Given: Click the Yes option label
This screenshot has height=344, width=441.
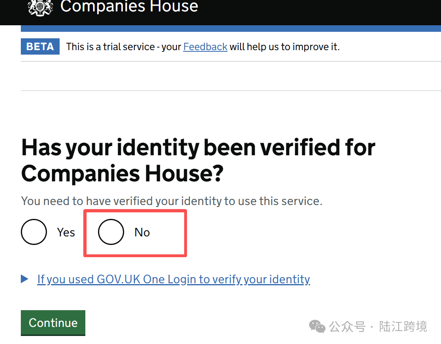Looking at the screenshot, I should pyautogui.click(x=66, y=232).
